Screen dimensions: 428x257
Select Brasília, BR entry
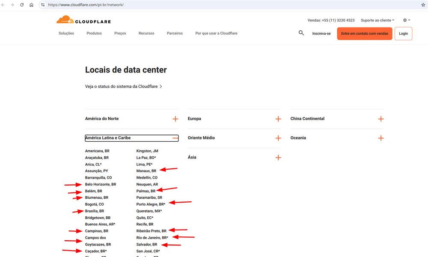click(95, 211)
